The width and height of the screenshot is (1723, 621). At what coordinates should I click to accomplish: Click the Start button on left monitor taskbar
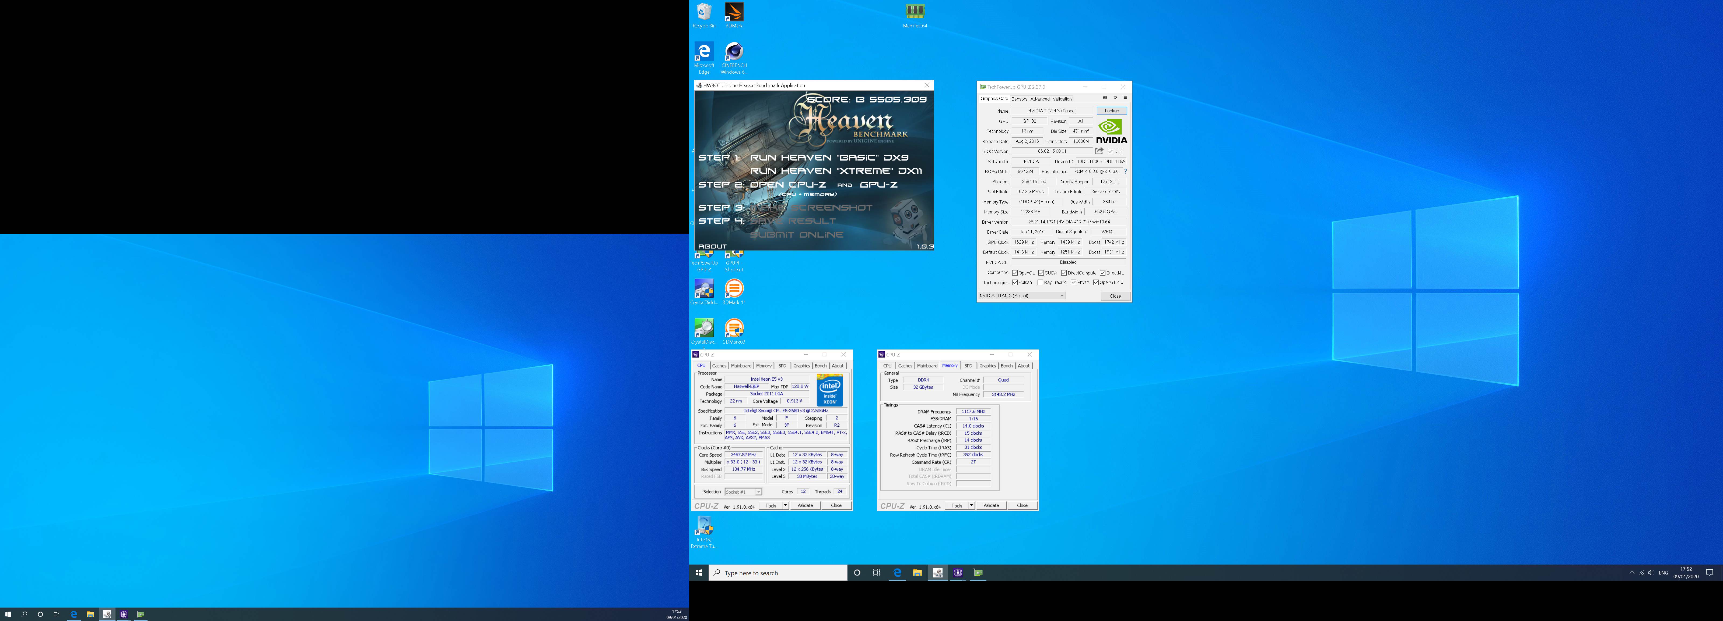click(x=8, y=614)
